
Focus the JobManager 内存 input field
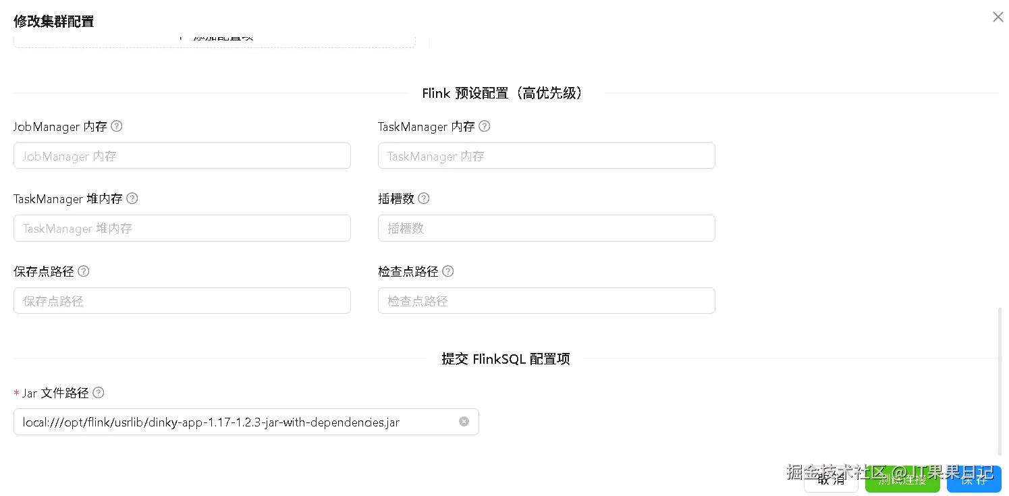pos(182,156)
